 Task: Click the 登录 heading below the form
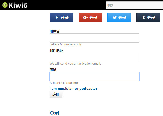54,113
